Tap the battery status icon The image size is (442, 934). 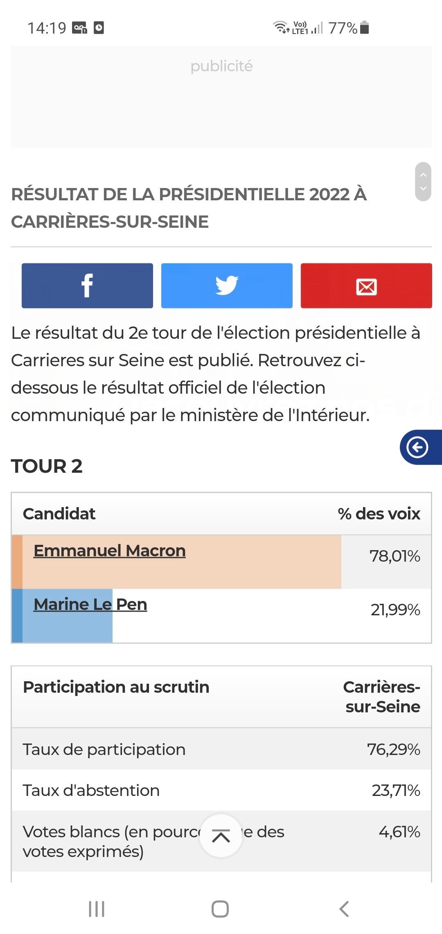click(365, 27)
